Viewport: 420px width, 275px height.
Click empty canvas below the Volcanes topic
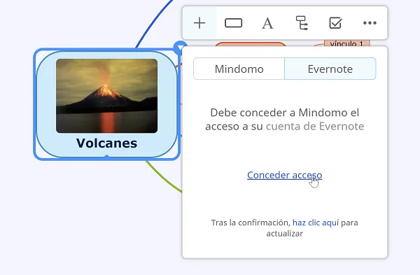[x=94, y=214]
